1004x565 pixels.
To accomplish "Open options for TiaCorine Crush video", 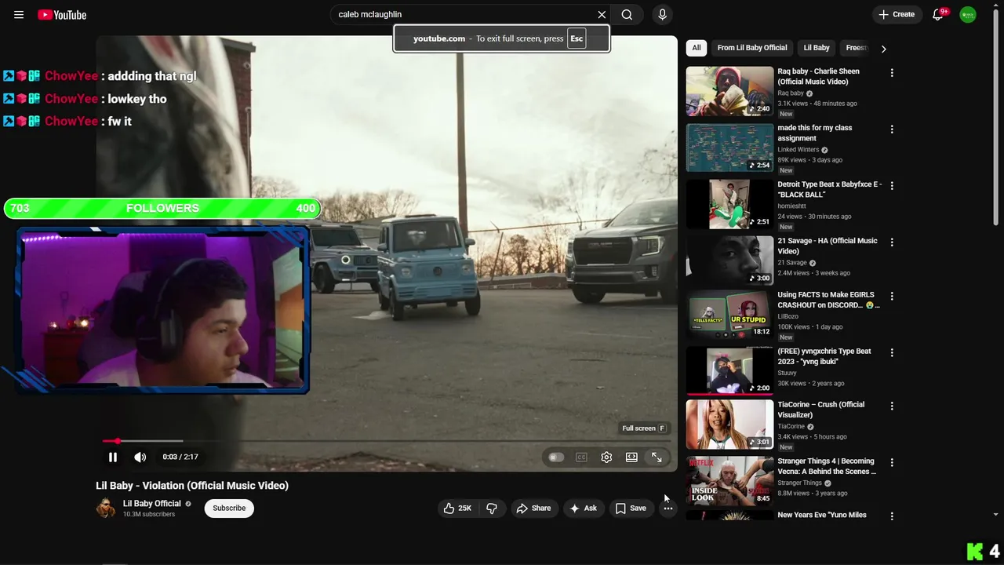I will pyautogui.click(x=892, y=406).
